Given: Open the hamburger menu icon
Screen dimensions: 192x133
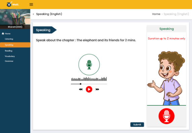Looking at the screenshot, I should point(31,4).
